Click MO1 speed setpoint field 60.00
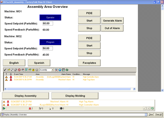The image size is (164, 118). click(48, 23)
